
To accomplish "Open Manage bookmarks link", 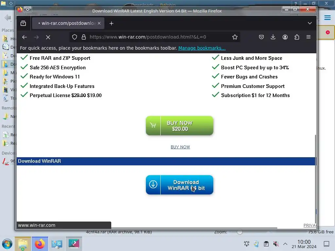I will pyautogui.click(x=202, y=48).
